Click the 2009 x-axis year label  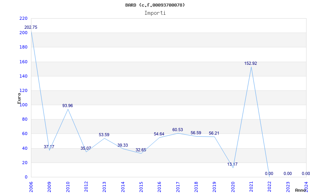click(x=50, y=187)
